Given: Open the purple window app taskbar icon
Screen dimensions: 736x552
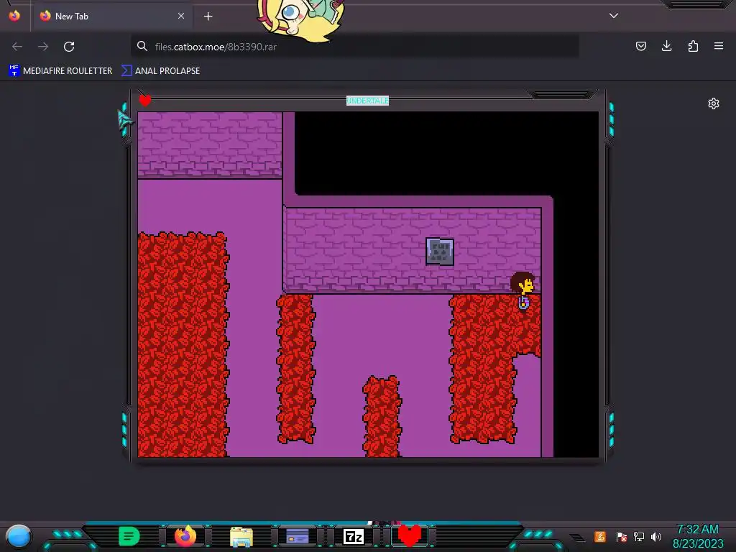Looking at the screenshot, I should pos(297,536).
